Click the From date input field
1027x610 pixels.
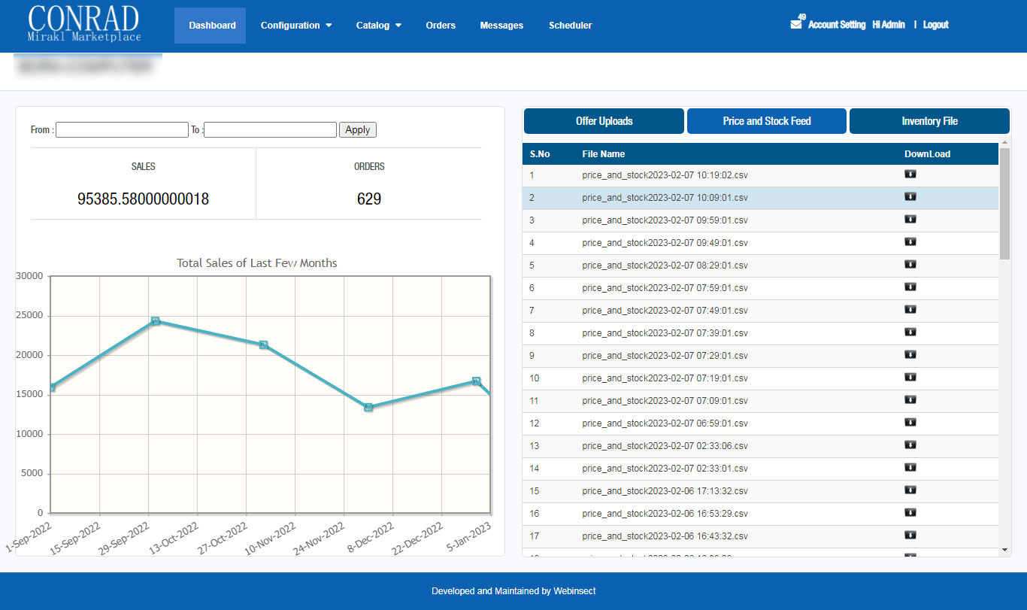[122, 130]
